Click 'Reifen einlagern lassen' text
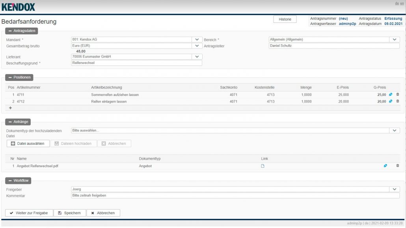 click(109, 101)
